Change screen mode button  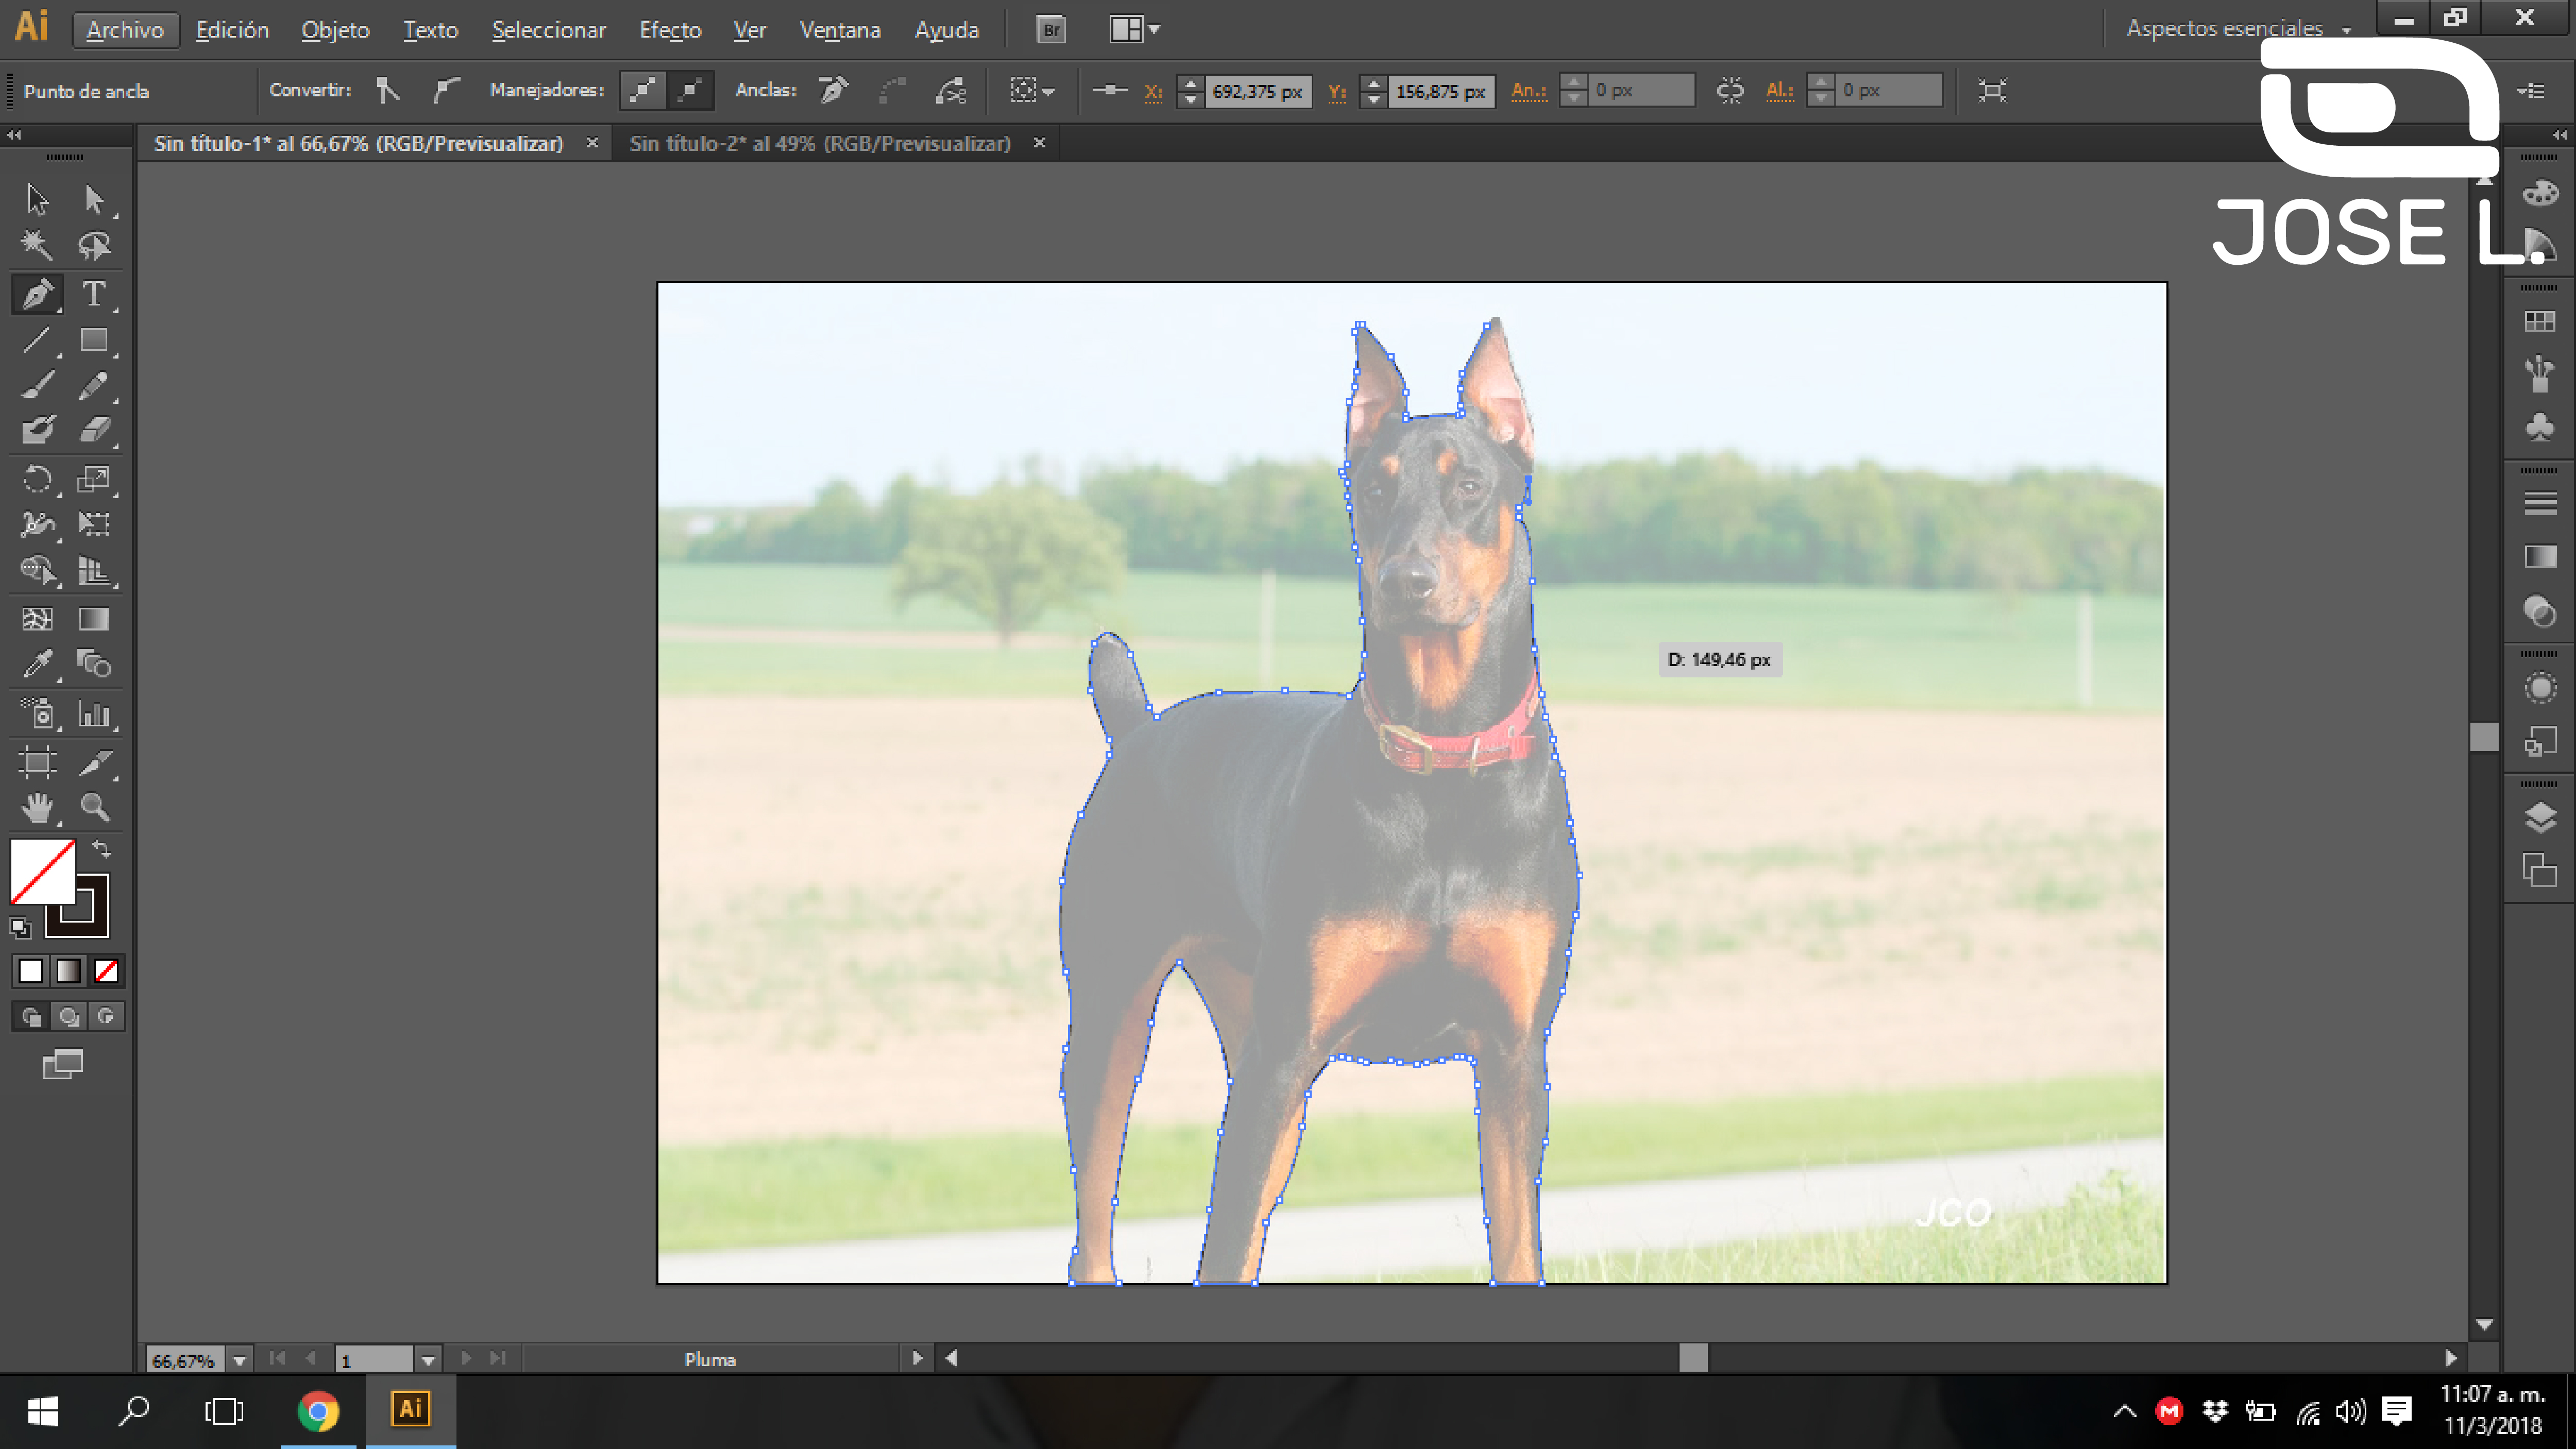click(63, 1065)
